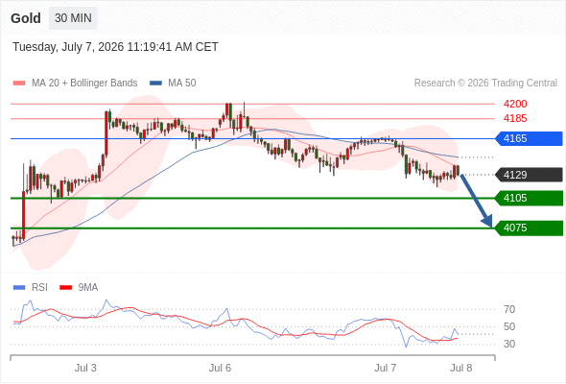The image size is (566, 384).
Task: Click the Gold chart title
Action: click(26, 18)
